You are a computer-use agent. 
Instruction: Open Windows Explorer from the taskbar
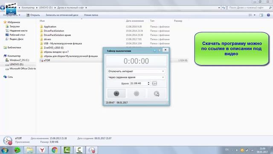(x=29, y=150)
